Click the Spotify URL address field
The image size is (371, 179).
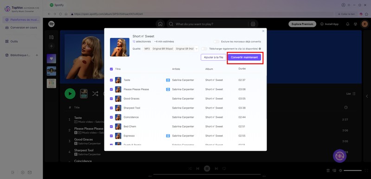tap(203, 14)
